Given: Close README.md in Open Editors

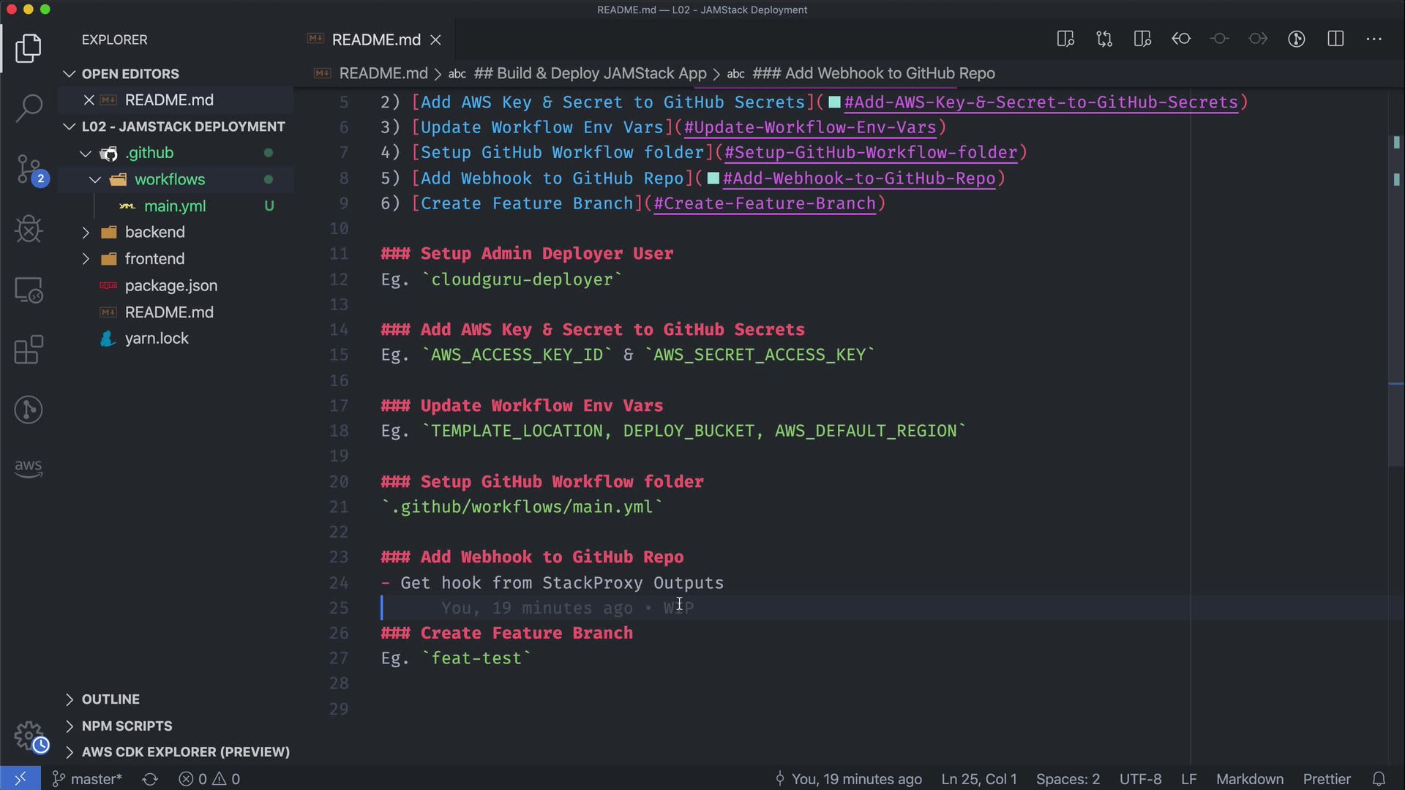Looking at the screenshot, I should pos(89,99).
